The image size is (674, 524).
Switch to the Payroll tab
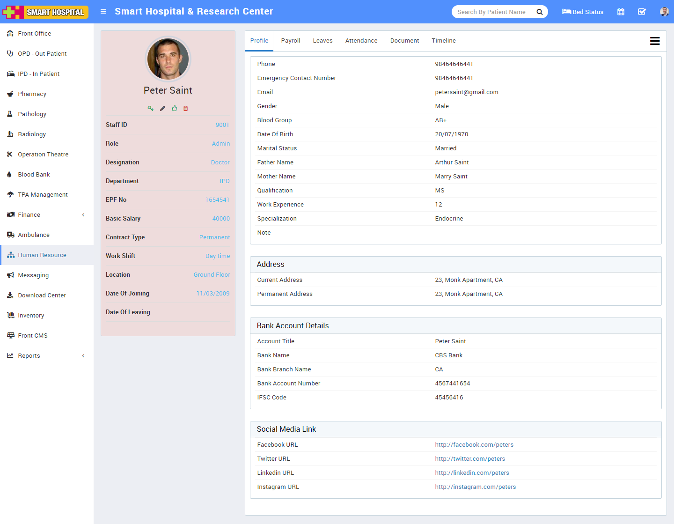[290, 40]
